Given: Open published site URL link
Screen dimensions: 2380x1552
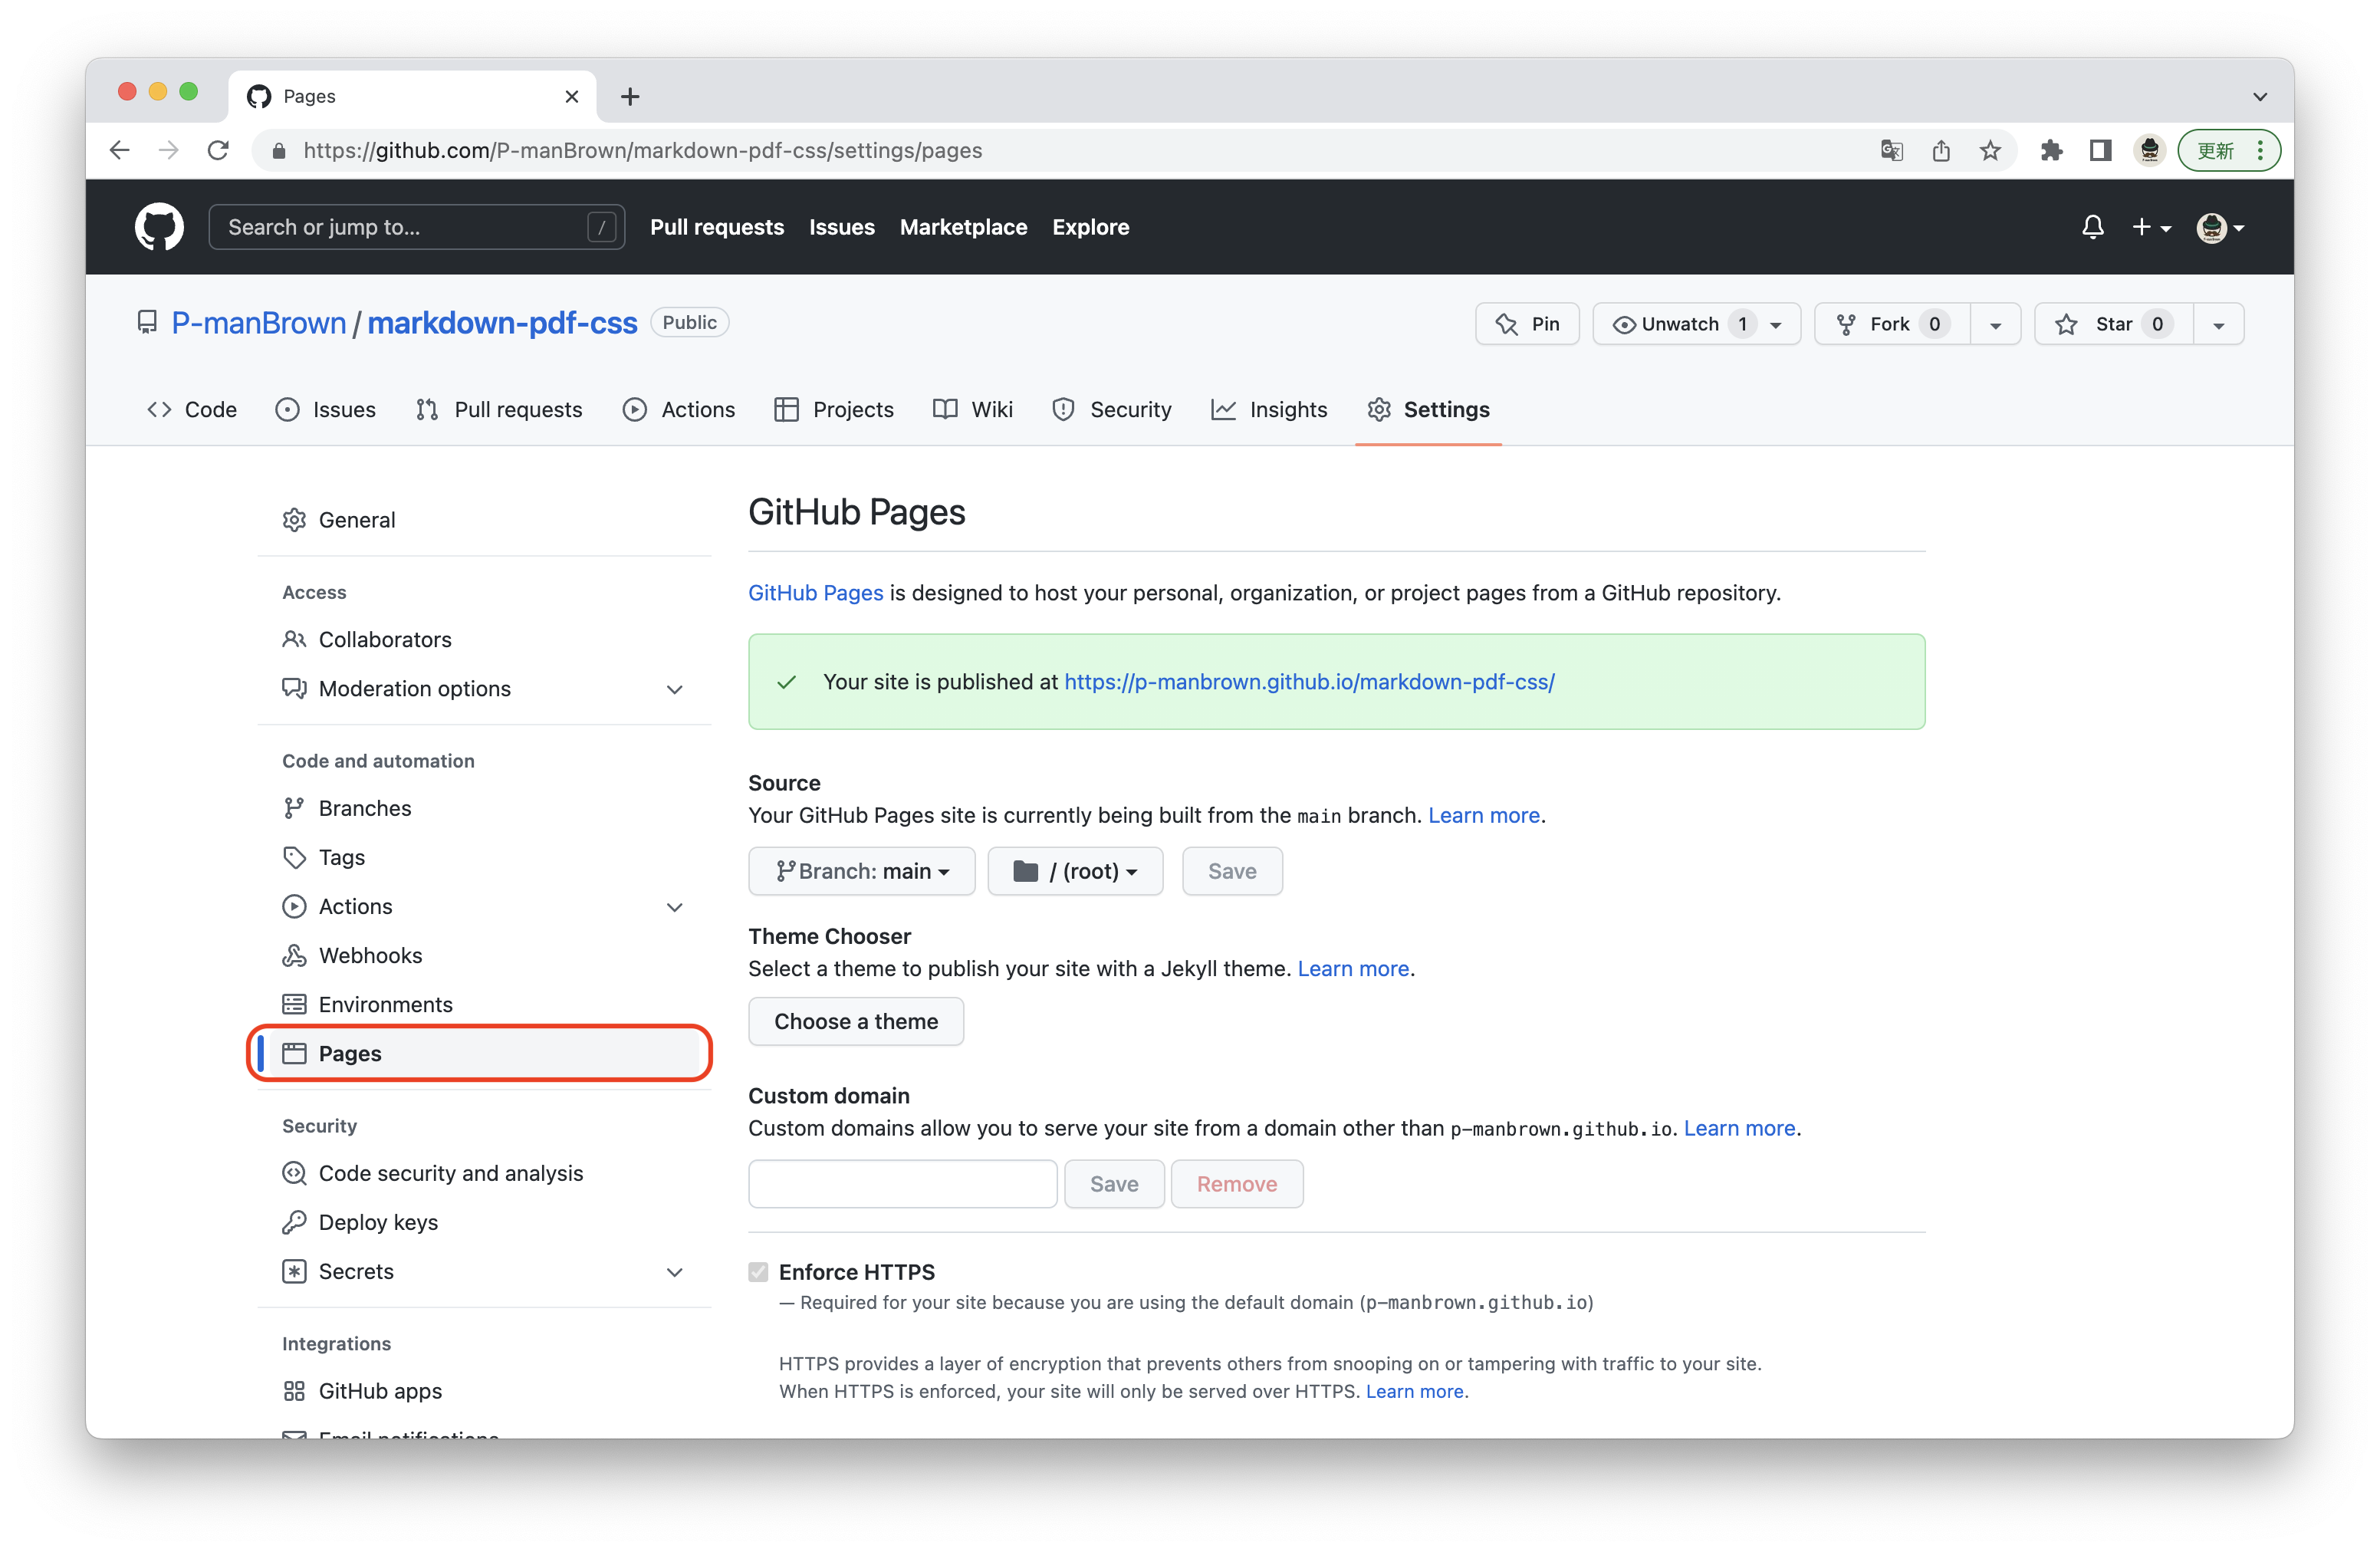Looking at the screenshot, I should 1309,682.
